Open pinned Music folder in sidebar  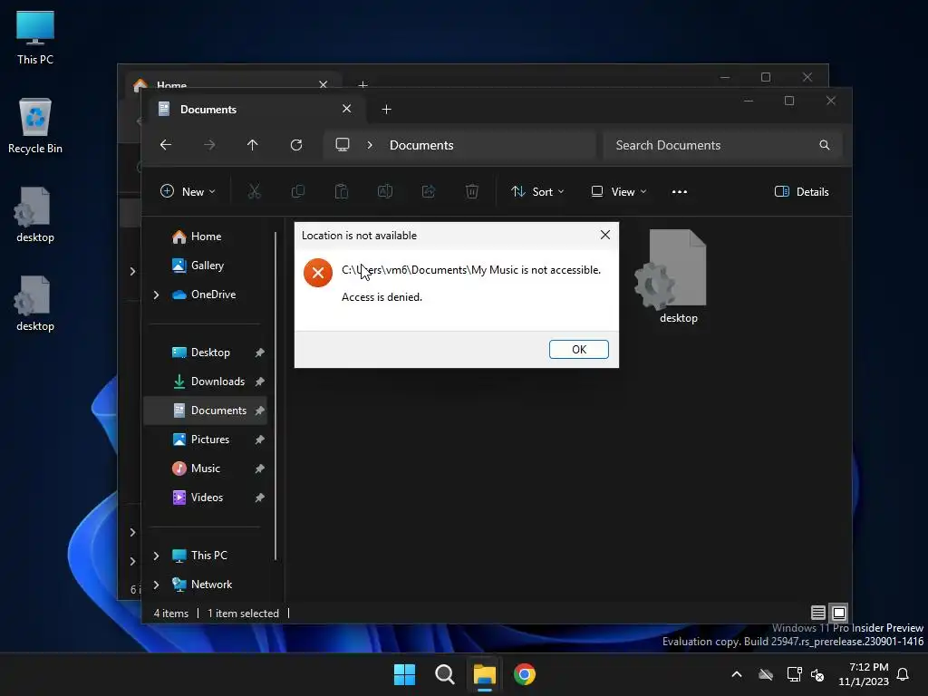(x=205, y=469)
